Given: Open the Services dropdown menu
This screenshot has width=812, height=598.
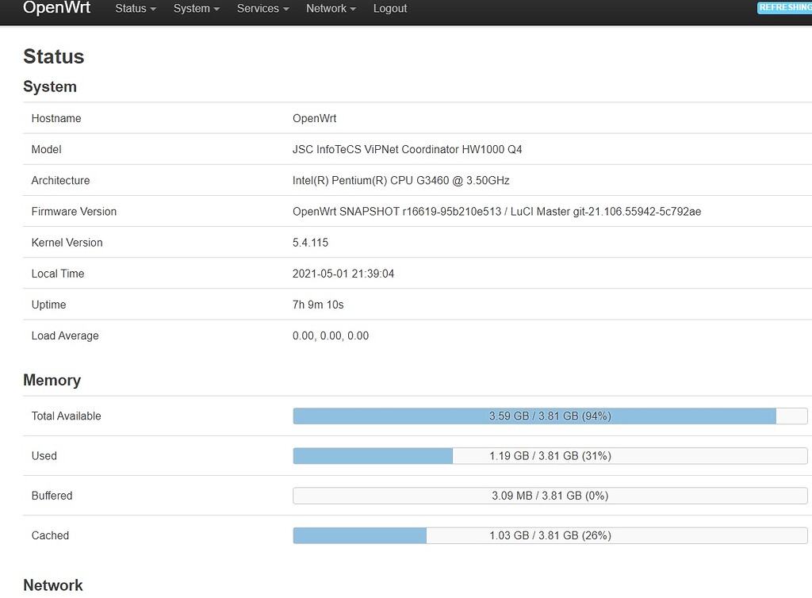Looking at the screenshot, I should (x=261, y=9).
